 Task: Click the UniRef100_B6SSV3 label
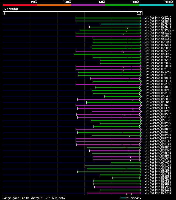pyautogui.click(x=158, y=151)
